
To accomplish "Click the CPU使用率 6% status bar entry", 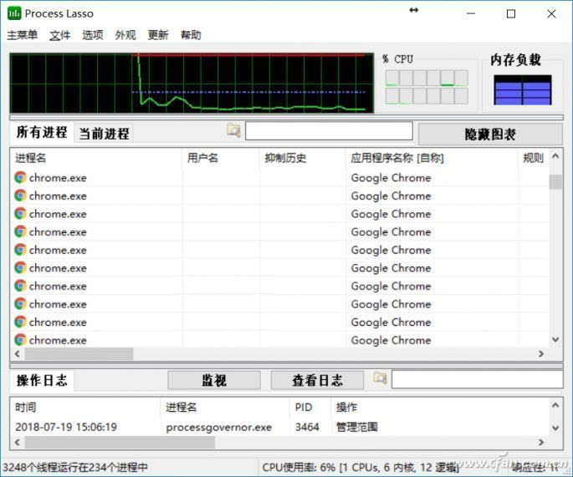I will [360, 467].
